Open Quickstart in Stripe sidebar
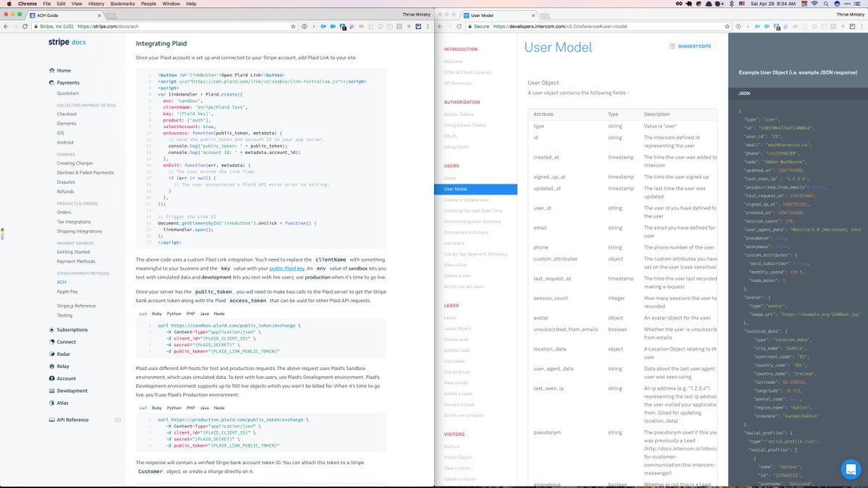Viewport: 868px width, 488px height. 68,93
